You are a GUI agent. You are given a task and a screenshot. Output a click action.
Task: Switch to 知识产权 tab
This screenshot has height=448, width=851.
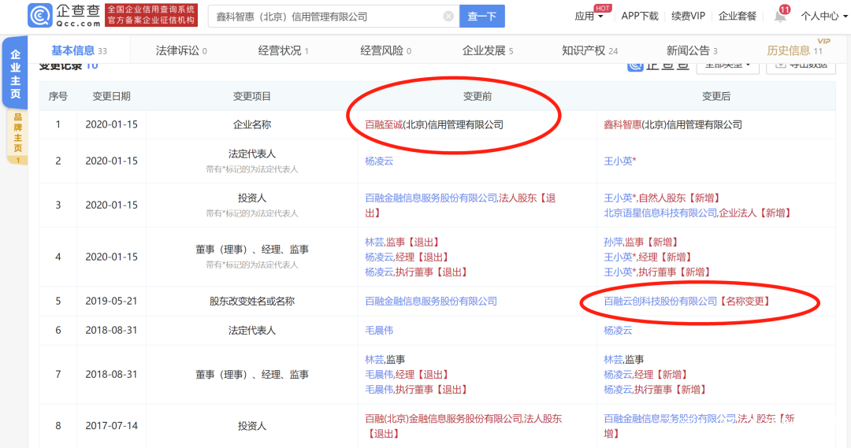[589, 50]
